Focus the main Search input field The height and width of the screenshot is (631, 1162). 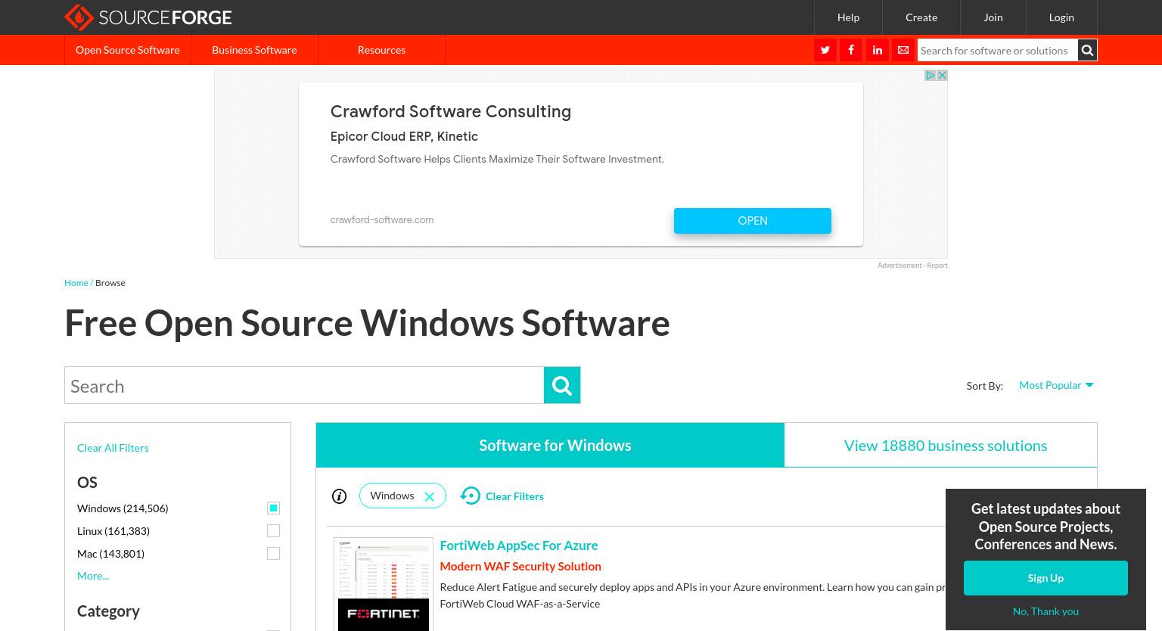pos(304,385)
